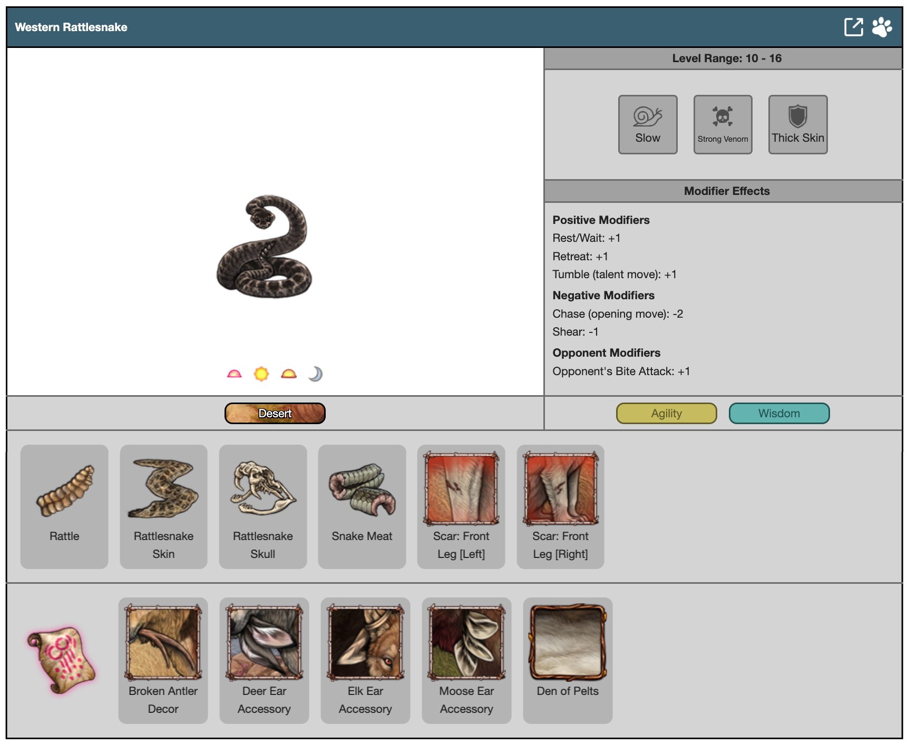907x745 pixels.
Task: Open Scar: Front Leg [Left] marking
Action: pyautogui.click(x=461, y=506)
